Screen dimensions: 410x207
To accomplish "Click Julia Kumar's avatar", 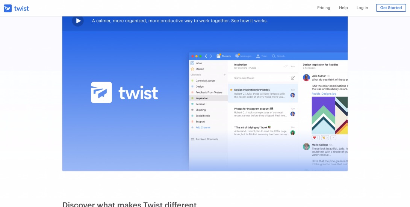I will tap(306, 78).
